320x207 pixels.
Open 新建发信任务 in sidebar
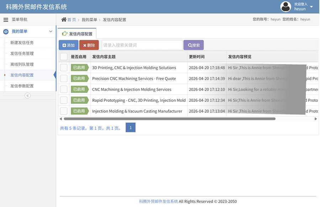tap(22, 43)
